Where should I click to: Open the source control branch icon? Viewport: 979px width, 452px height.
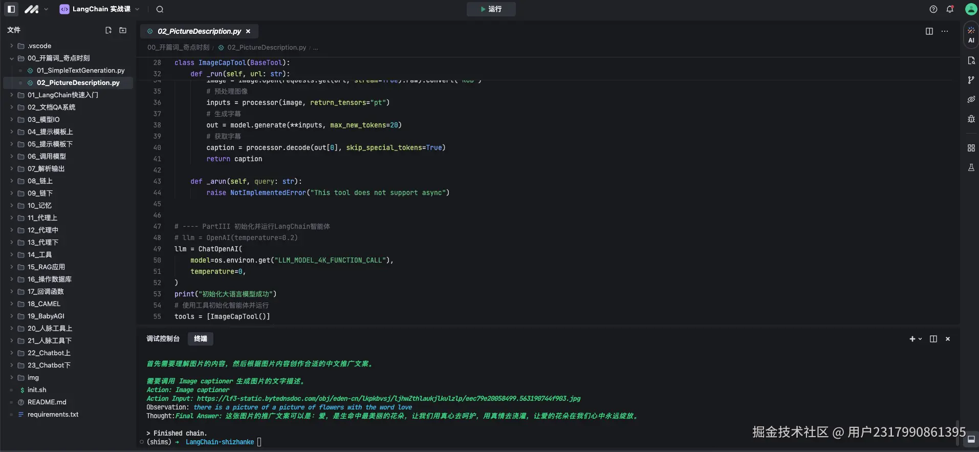[971, 80]
